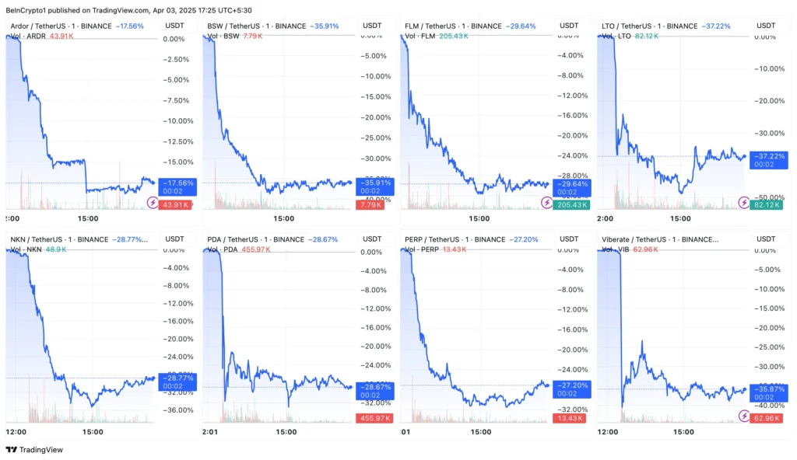Click the lightning icon on the LTO chart
This screenshot has height=460, width=797.
[744, 202]
